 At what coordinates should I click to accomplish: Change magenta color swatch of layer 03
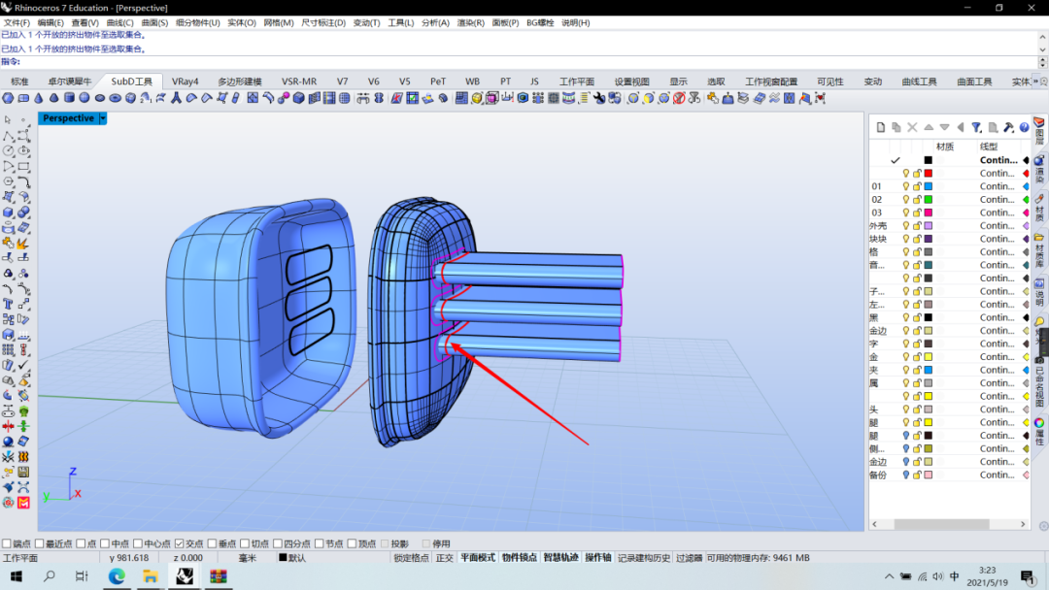(928, 213)
